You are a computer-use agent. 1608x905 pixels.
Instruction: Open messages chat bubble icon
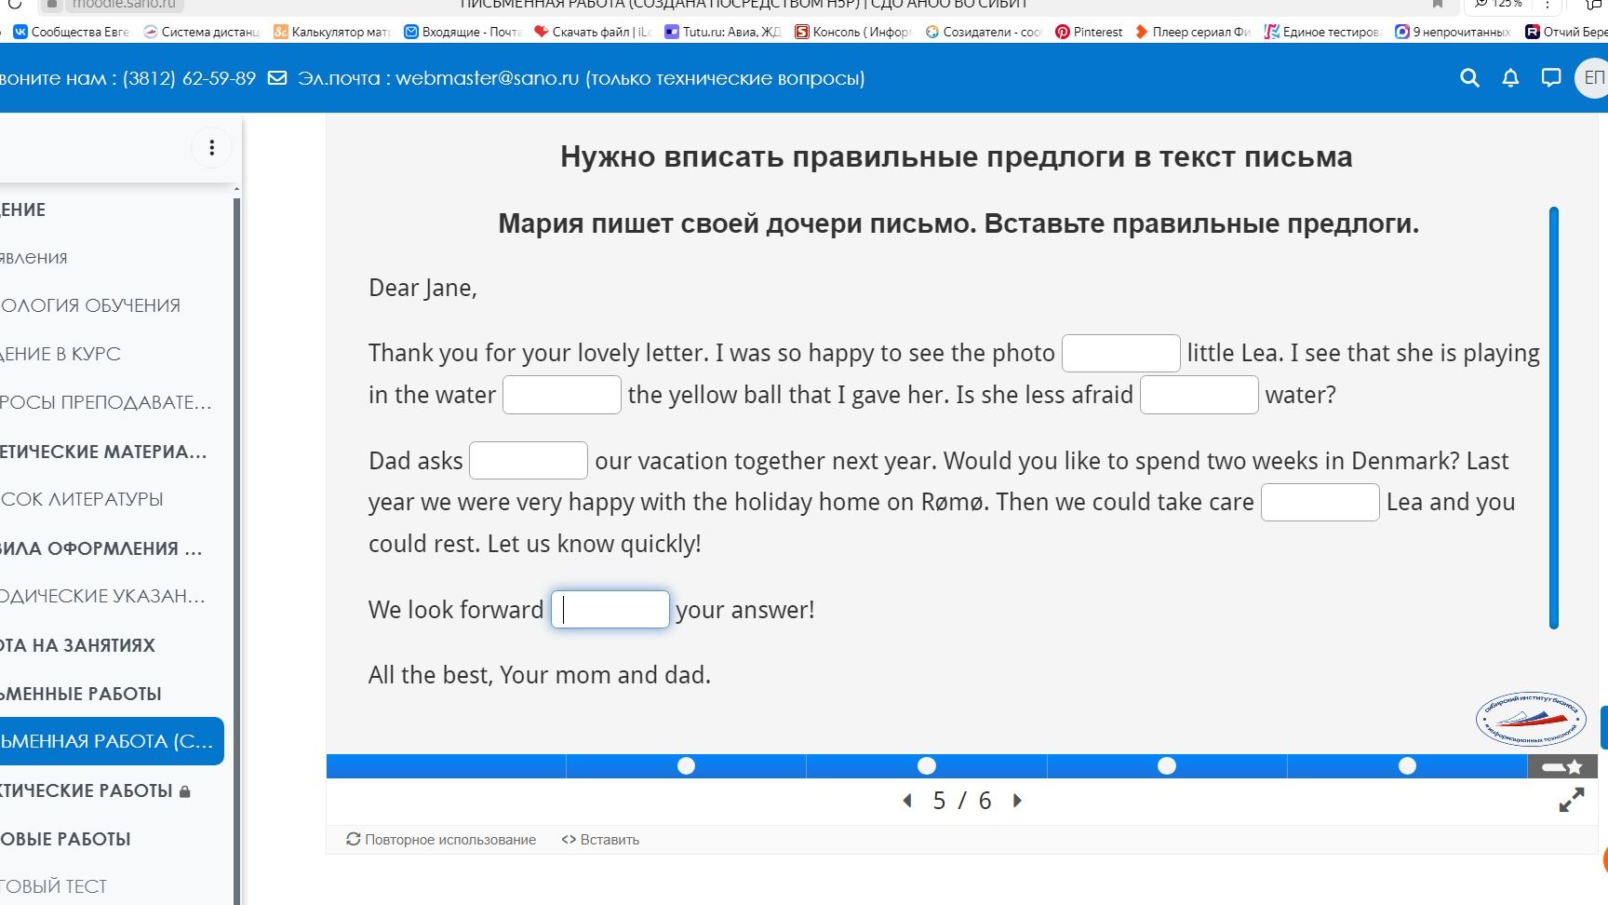click(x=1551, y=78)
